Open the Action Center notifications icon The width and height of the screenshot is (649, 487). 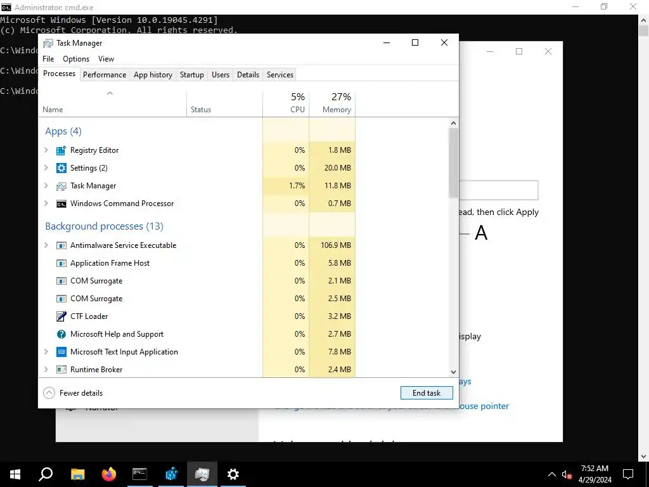pos(628,474)
